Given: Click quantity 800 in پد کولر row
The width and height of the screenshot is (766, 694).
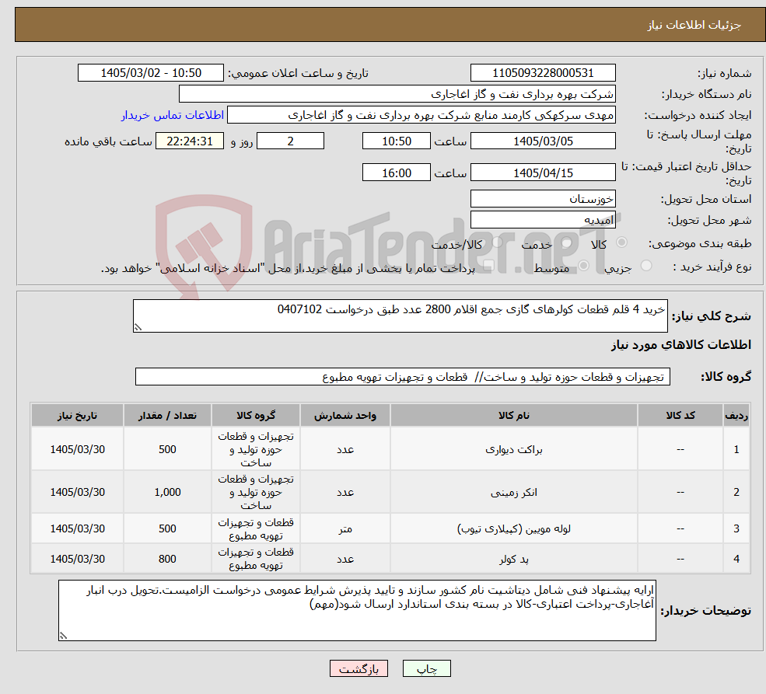Looking at the screenshot, I should pos(167,559).
